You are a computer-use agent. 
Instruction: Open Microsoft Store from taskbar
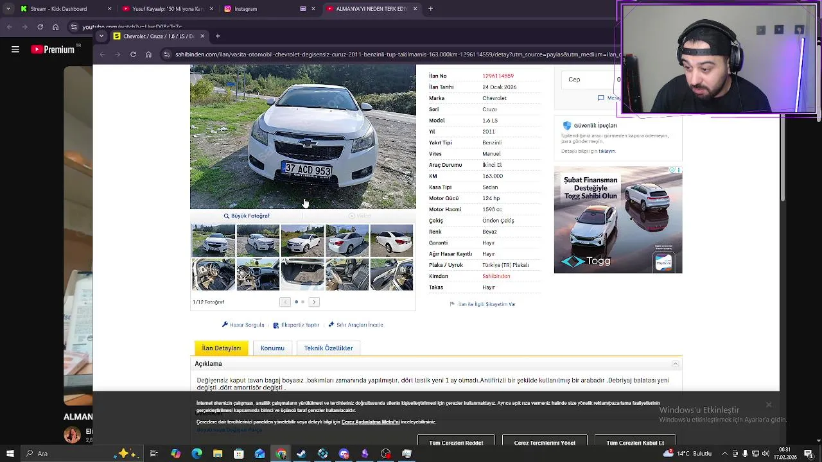pos(239,454)
